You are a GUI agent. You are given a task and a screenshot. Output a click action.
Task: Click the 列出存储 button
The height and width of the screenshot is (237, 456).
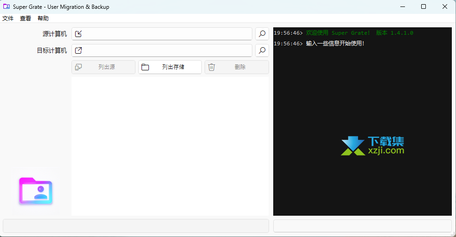pos(170,67)
